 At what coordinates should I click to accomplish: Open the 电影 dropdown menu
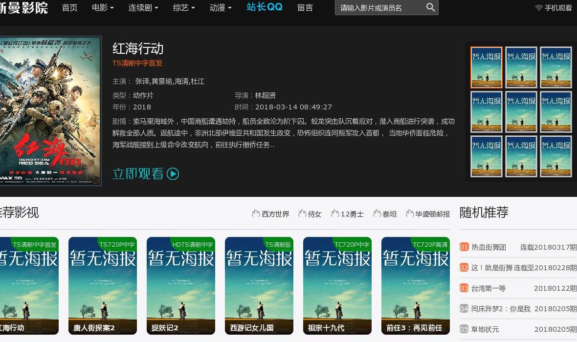pyautogui.click(x=103, y=7)
